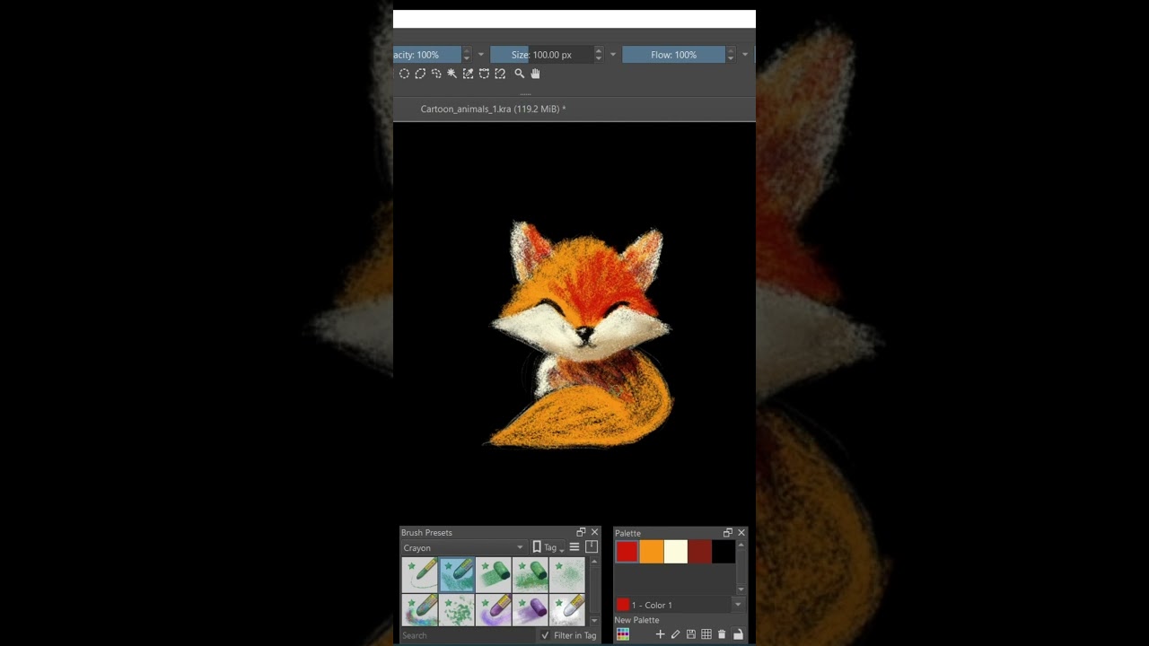Toggle Filter in Tag checkbox
The width and height of the screenshot is (1149, 646).
click(x=545, y=635)
